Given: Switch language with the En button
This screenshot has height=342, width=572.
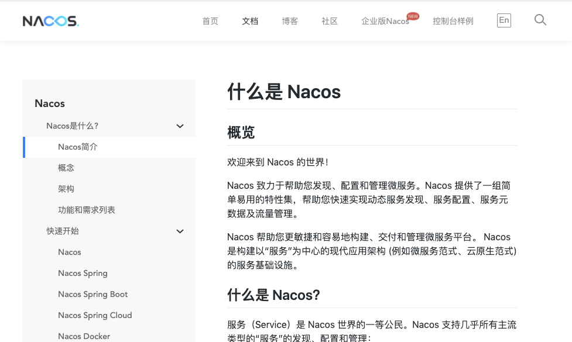Looking at the screenshot, I should tap(504, 20).
